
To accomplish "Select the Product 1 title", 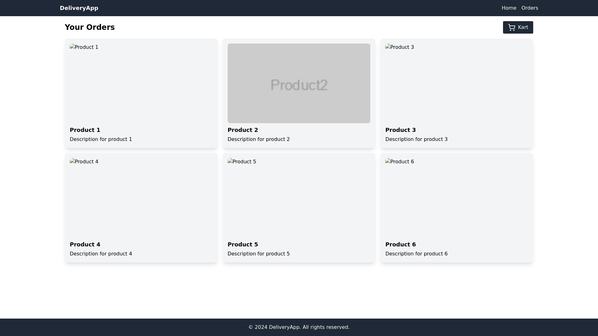I will (x=85, y=130).
